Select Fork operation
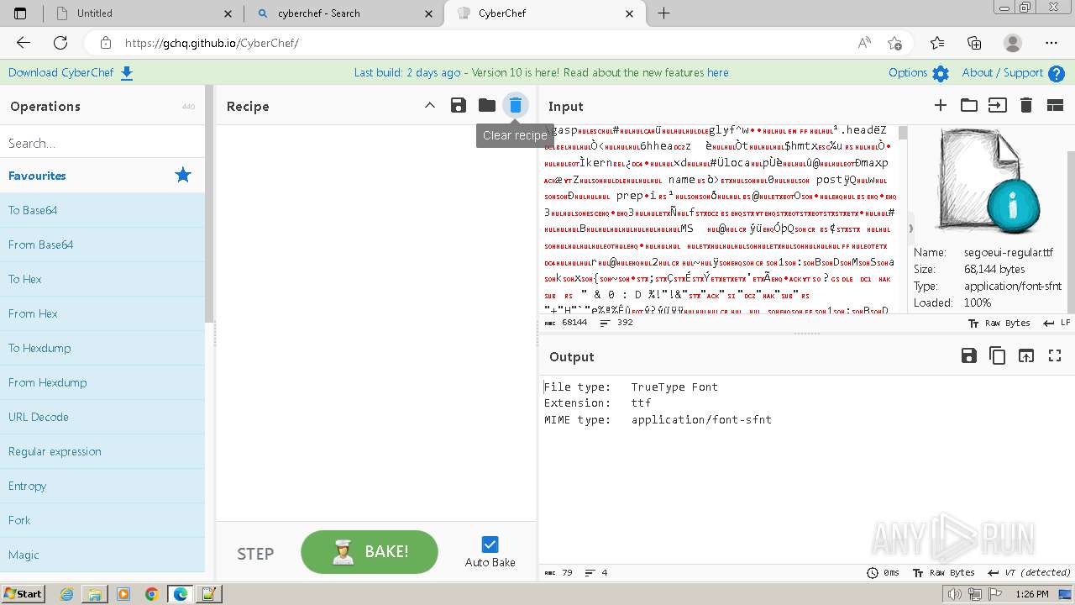The height and width of the screenshot is (605, 1075). point(102,520)
